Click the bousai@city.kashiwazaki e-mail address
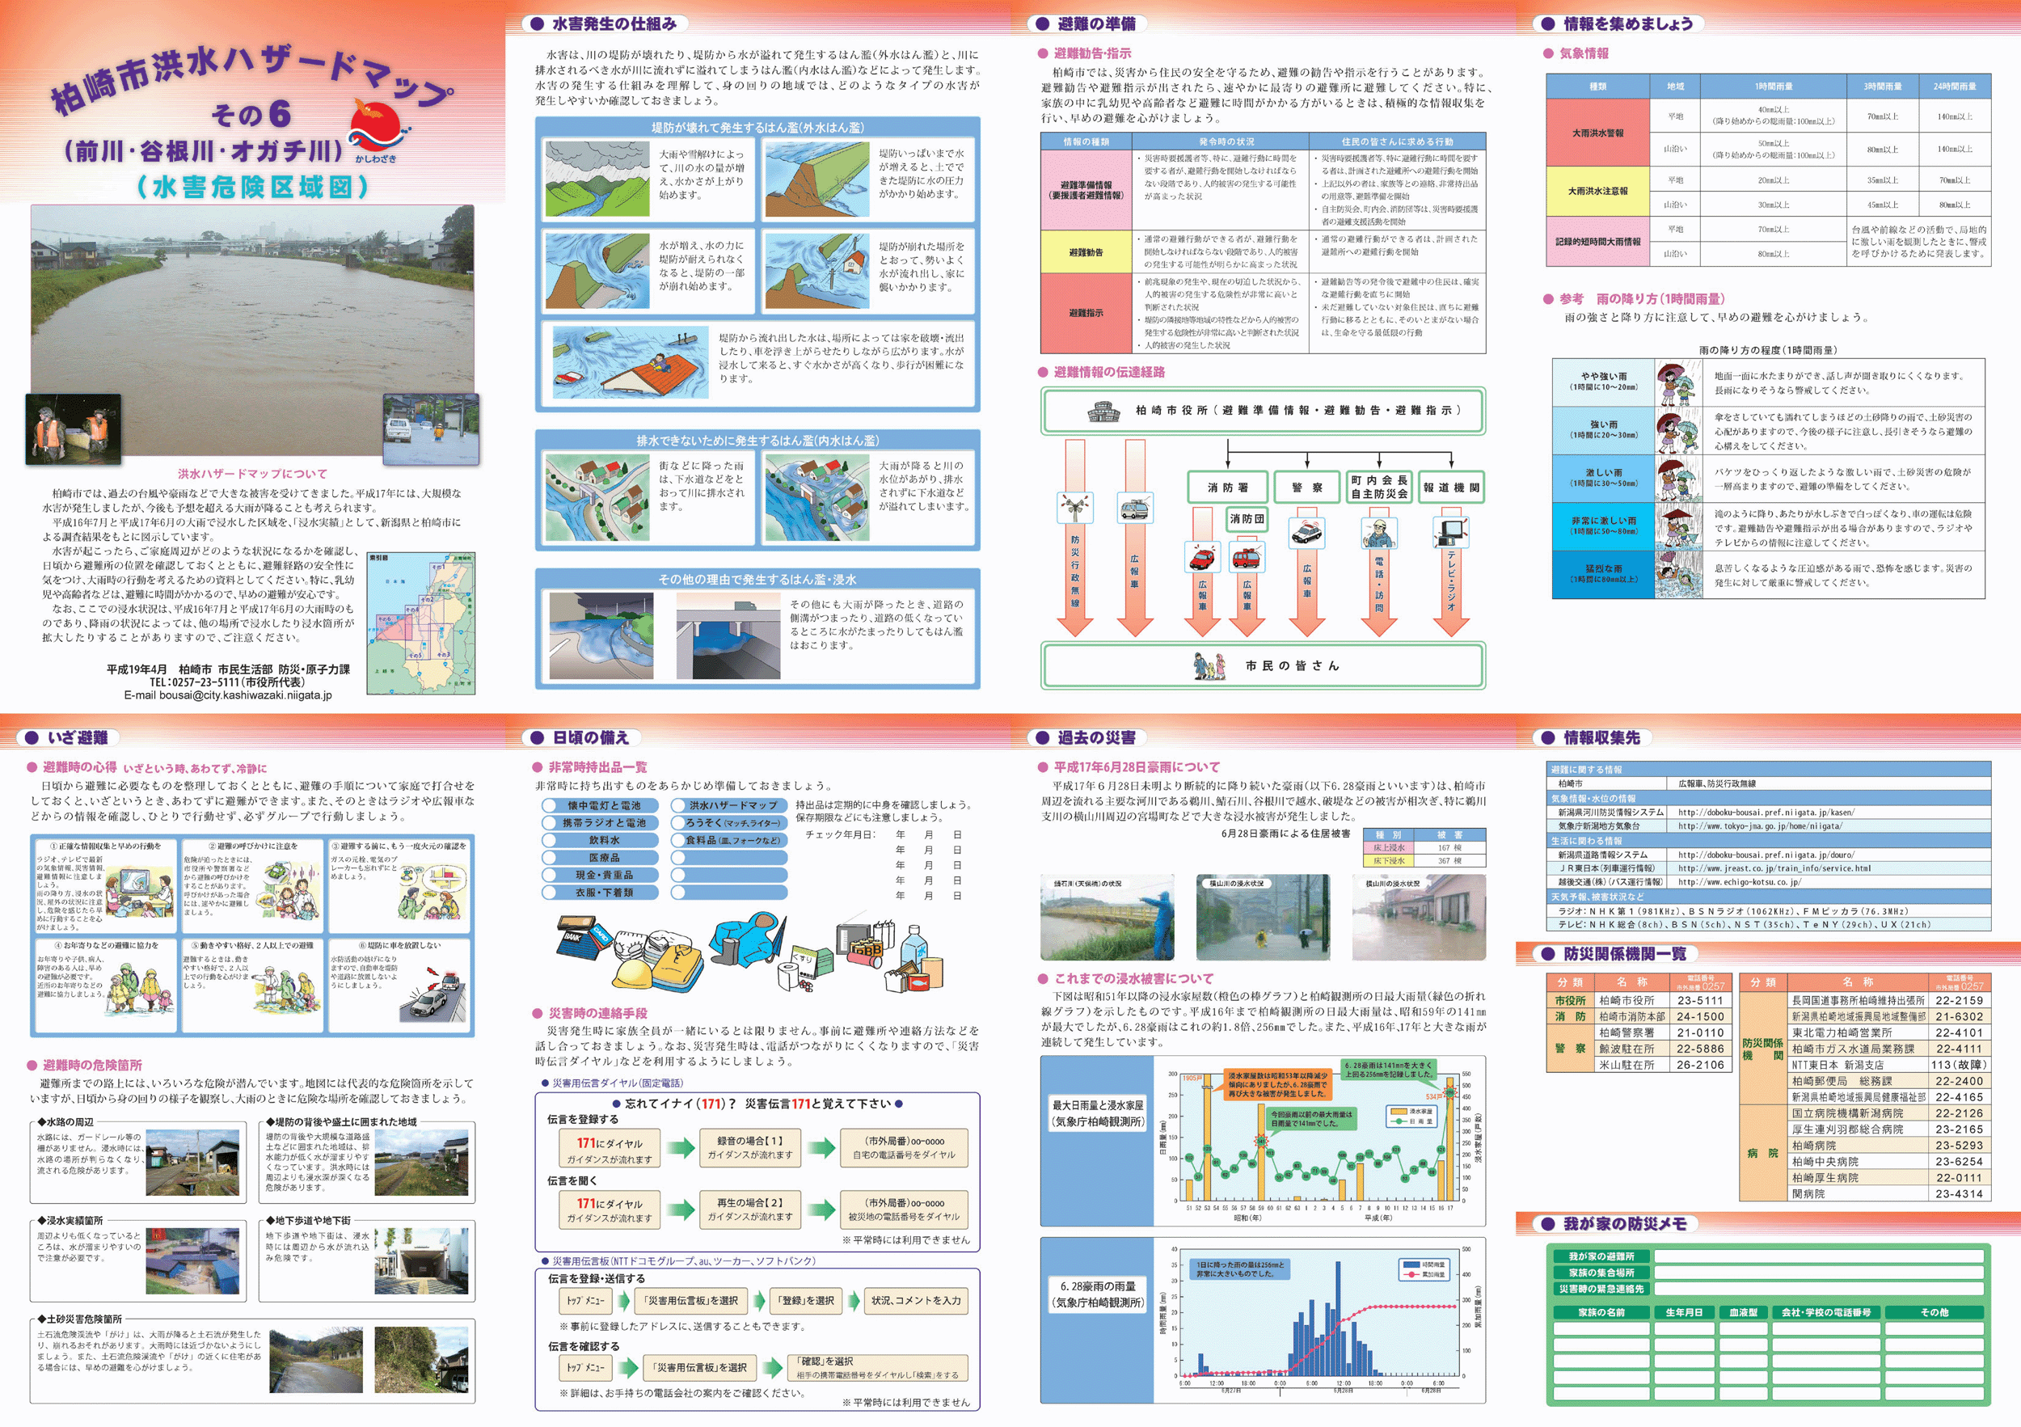Image resolution: width=2021 pixels, height=1427 pixels. coord(247,695)
